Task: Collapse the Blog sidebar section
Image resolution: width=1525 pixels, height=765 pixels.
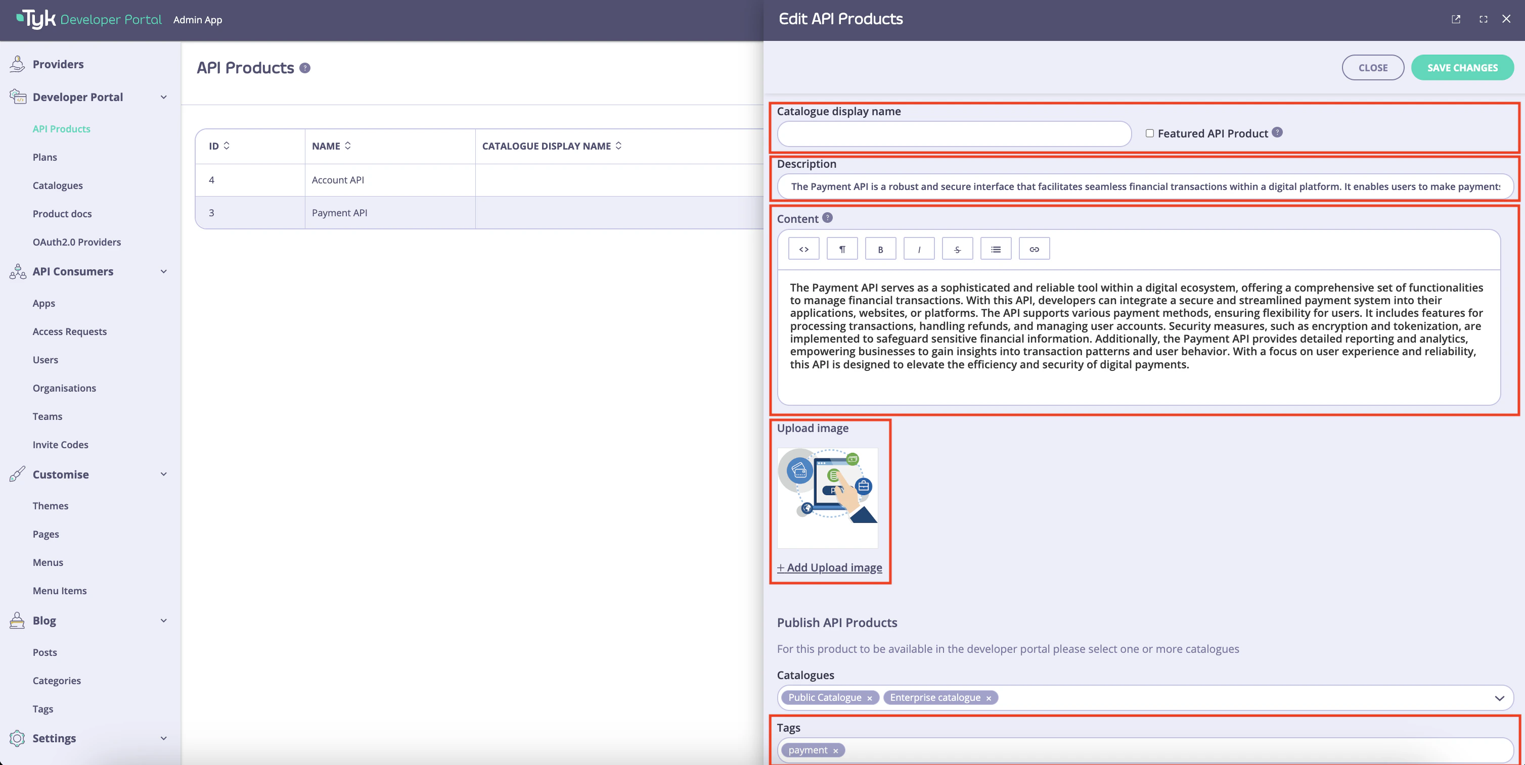Action: (163, 620)
